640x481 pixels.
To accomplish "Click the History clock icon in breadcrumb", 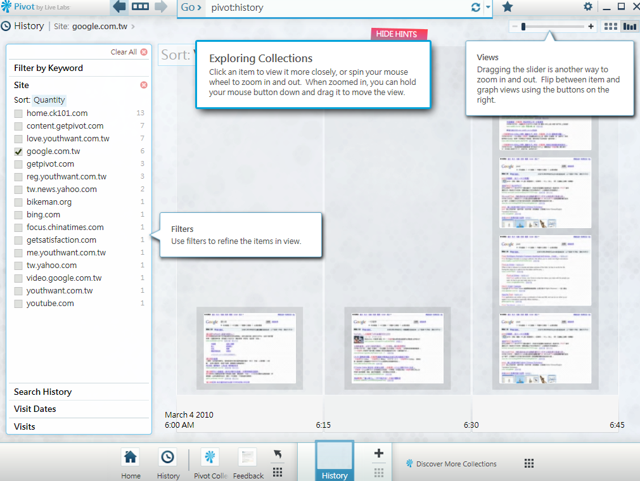I will tap(6, 26).
